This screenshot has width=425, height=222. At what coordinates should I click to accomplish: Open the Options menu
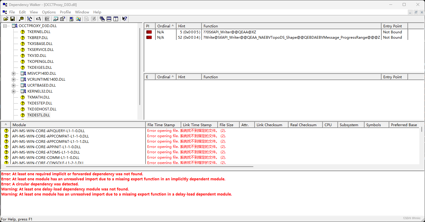tap(49, 12)
